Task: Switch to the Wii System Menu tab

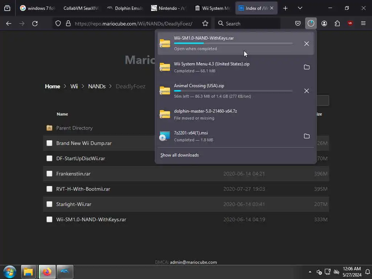Action: 212,8
